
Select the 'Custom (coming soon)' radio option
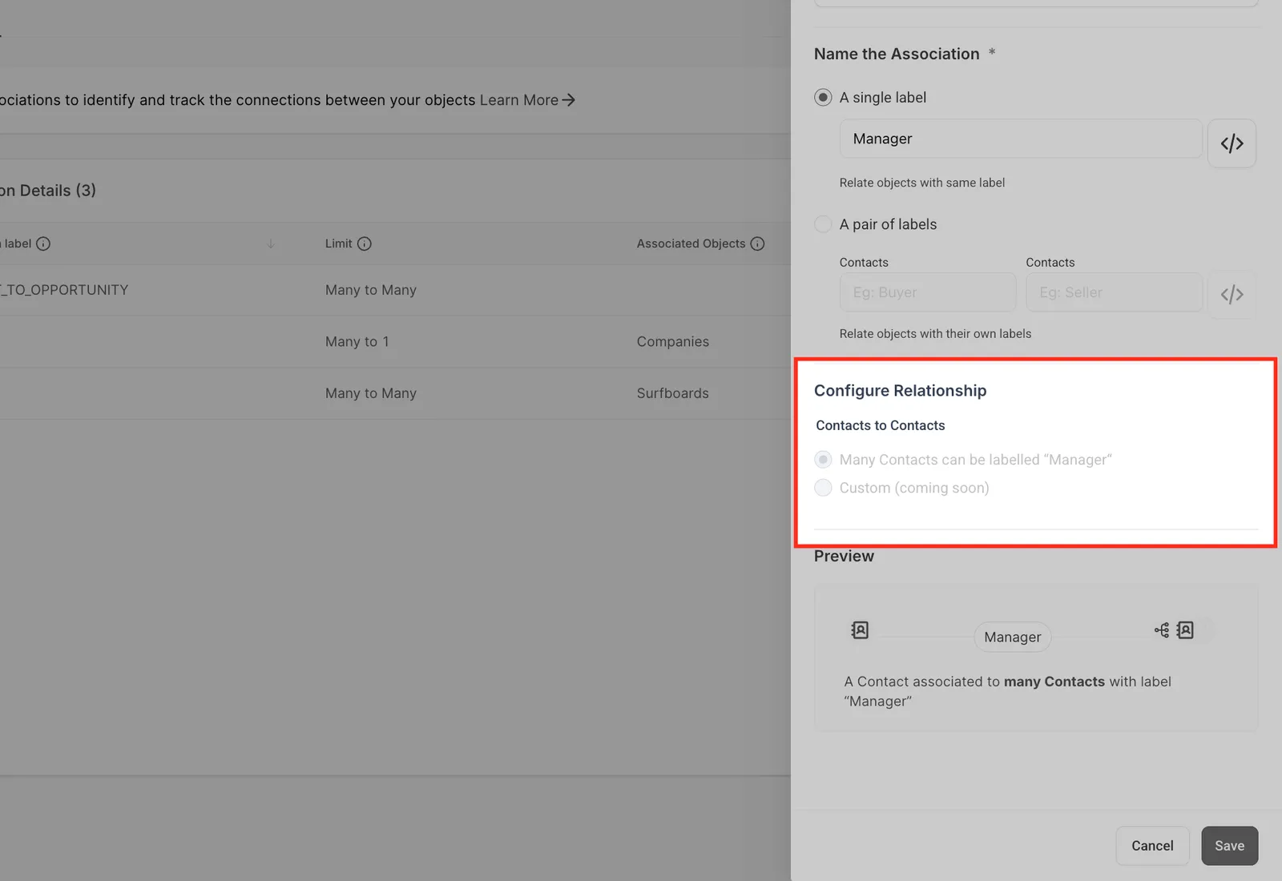823,488
